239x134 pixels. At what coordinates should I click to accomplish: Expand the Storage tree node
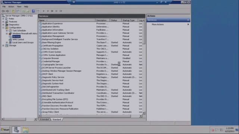pyautogui.click(x=3, y=45)
